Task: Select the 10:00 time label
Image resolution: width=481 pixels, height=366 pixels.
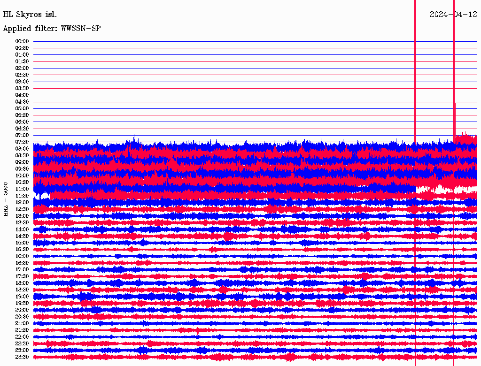Action: (x=22, y=175)
